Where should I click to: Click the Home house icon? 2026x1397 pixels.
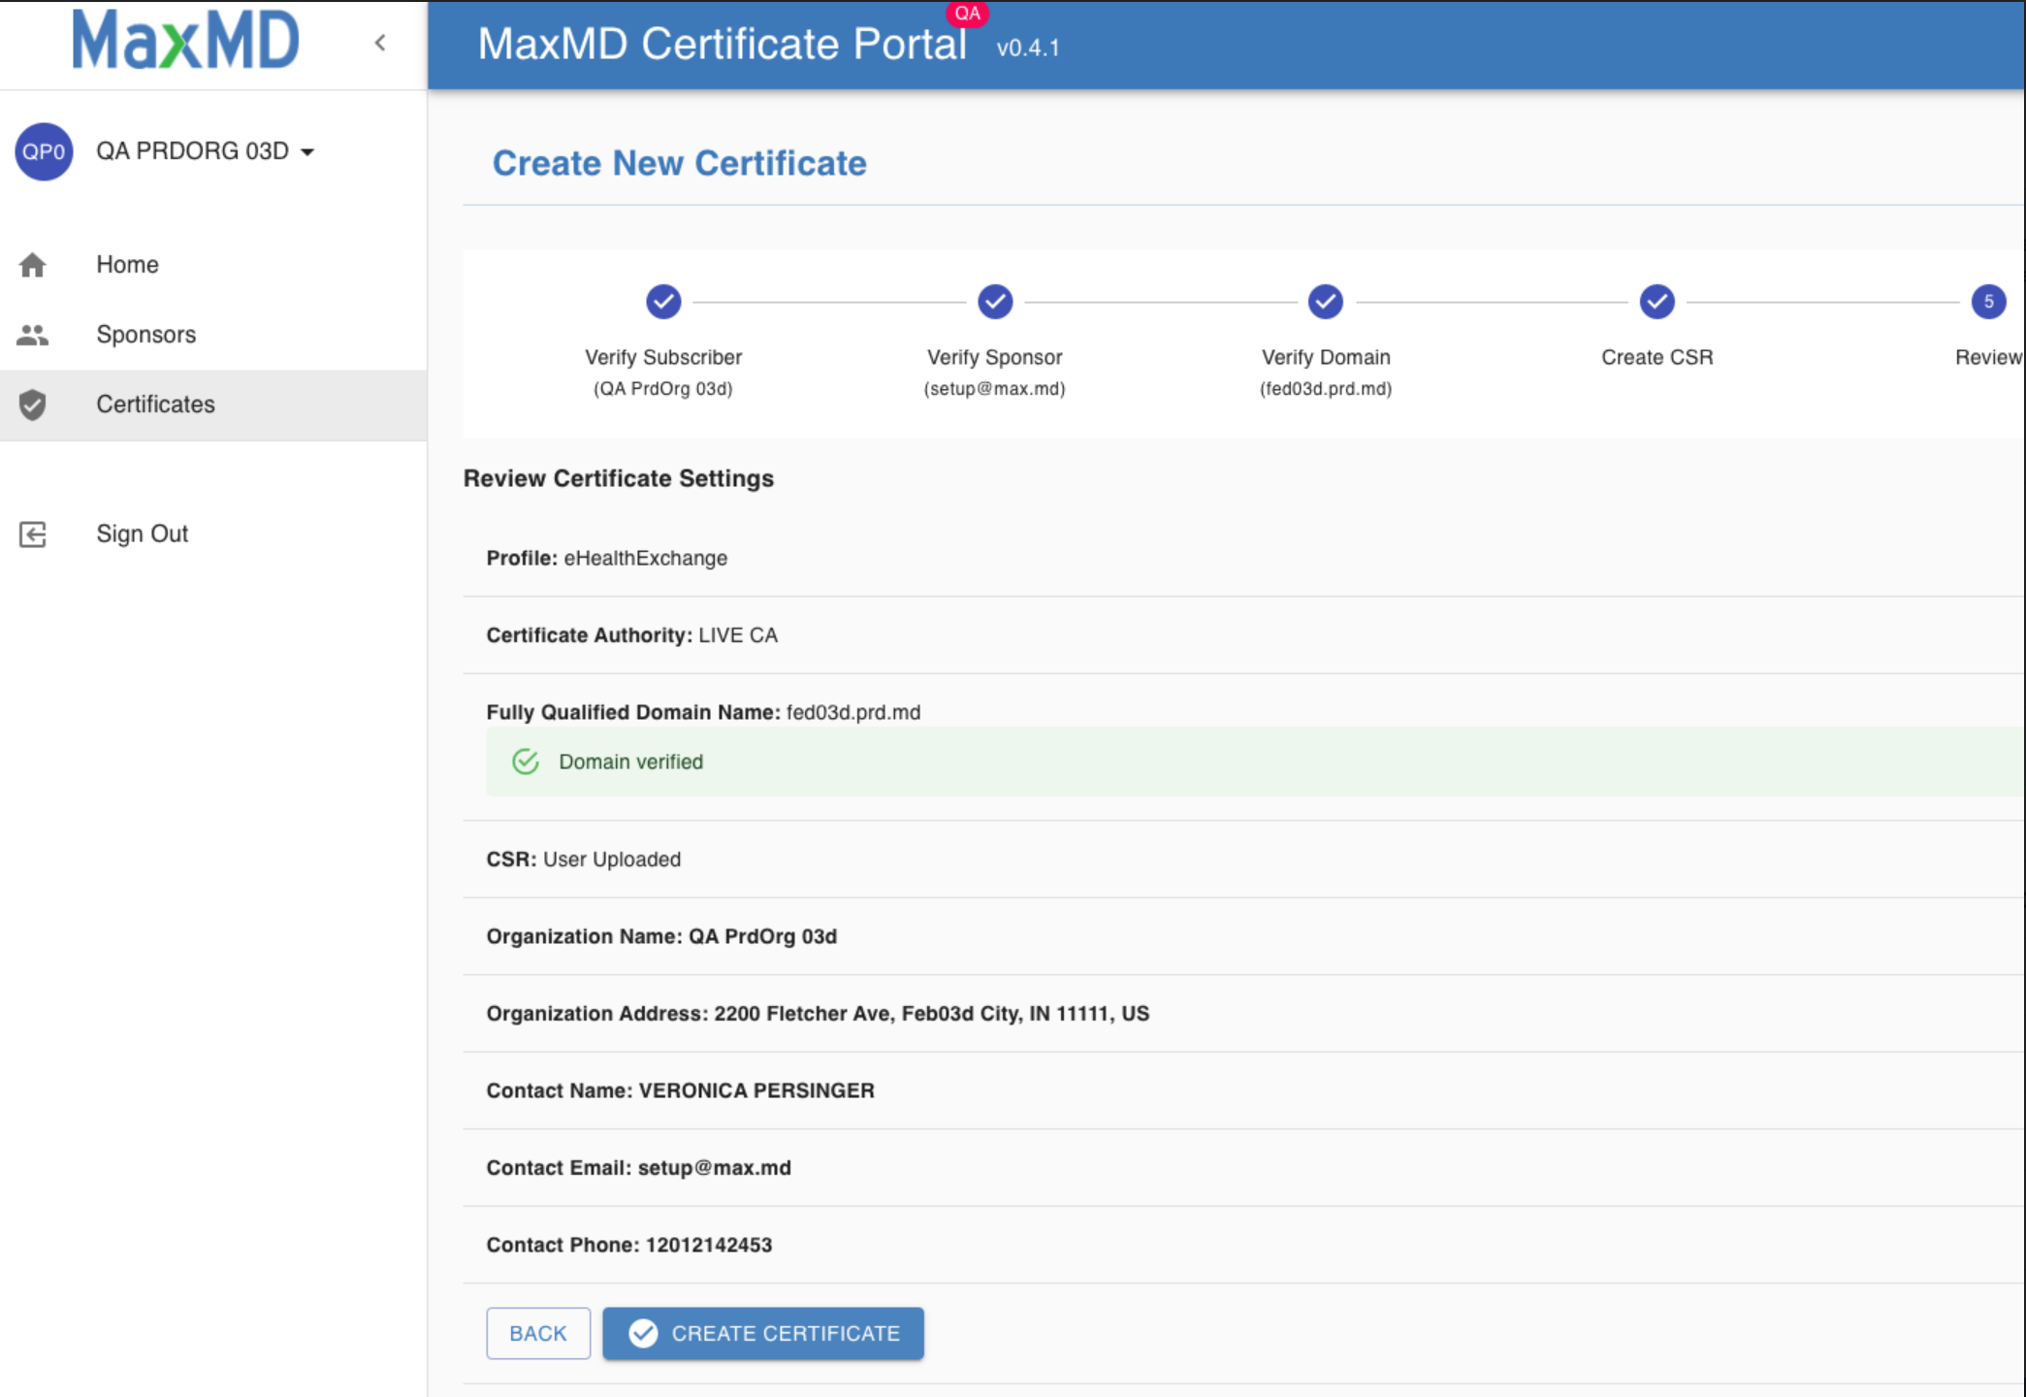[x=33, y=265]
